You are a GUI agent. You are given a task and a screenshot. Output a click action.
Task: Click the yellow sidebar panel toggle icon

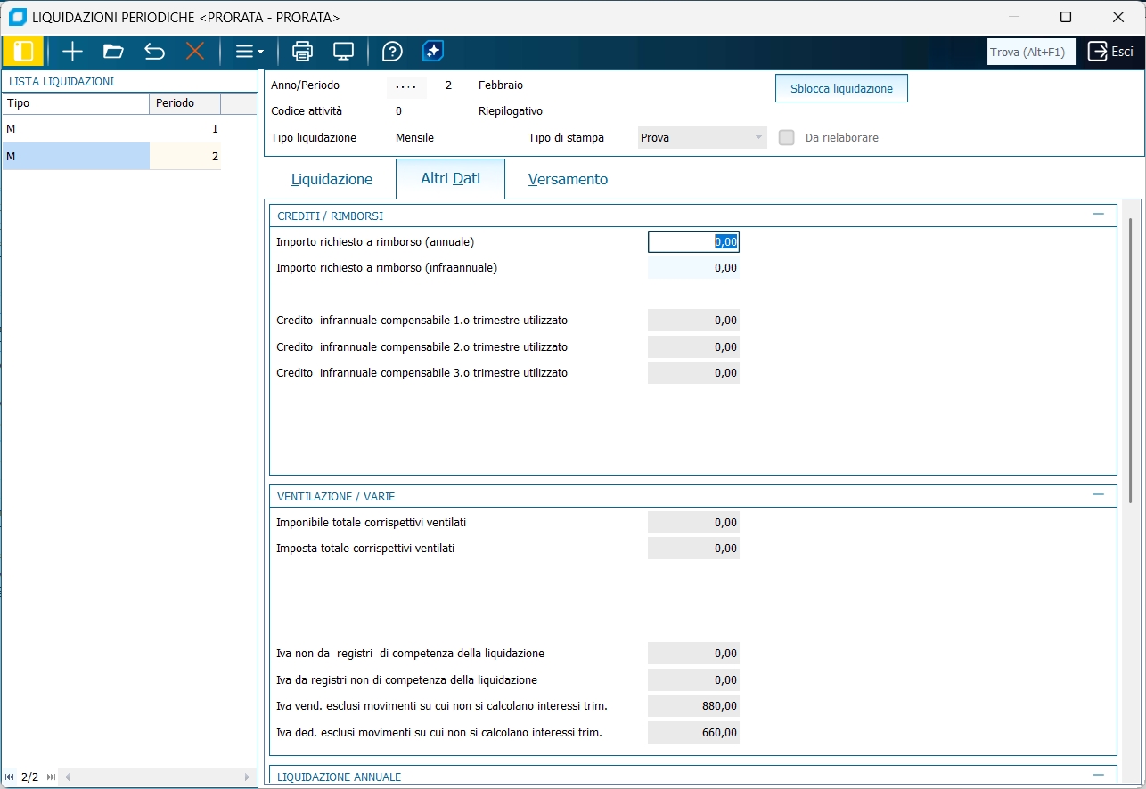pyautogui.click(x=23, y=52)
